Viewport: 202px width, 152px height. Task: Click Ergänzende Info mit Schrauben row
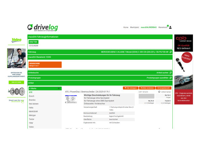109,123
